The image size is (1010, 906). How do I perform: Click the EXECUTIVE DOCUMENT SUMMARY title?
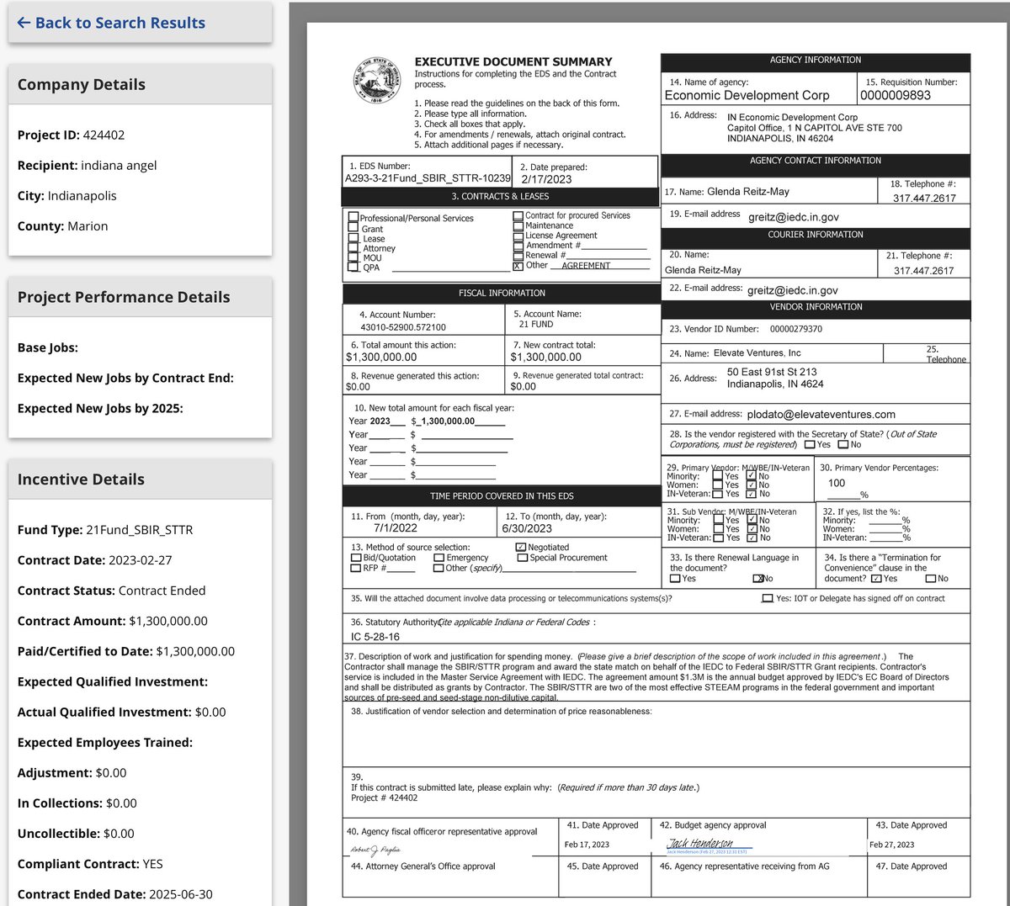513,61
